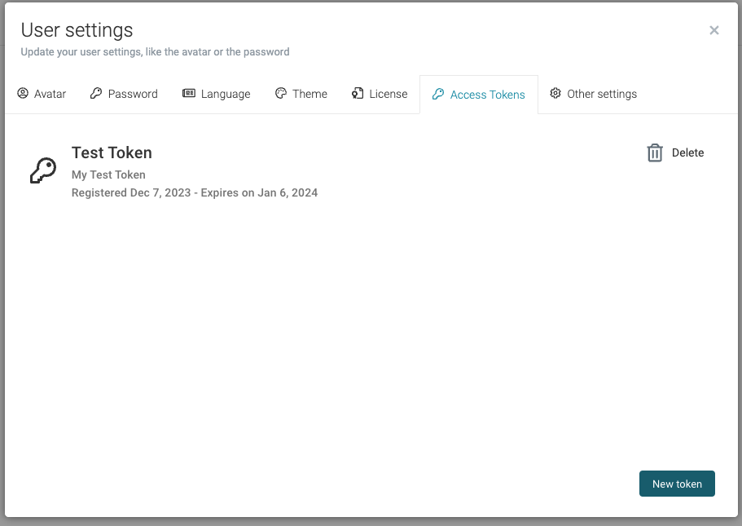
Task: Open the Other settings tab
Action: point(593,93)
